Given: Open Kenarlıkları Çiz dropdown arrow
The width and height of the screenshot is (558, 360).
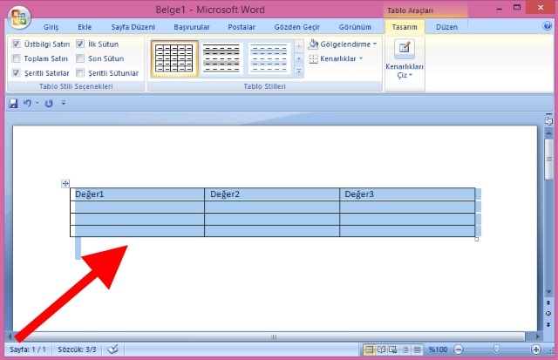Looking at the screenshot, I should click(411, 75).
